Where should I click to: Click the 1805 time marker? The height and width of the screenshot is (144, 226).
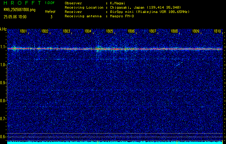(109, 31)
